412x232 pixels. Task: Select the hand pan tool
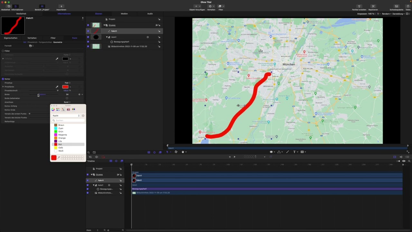tap(183, 152)
